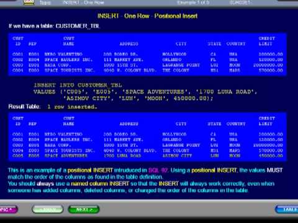The width and height of the screenshot is (298, 223).
Task: Click the 'Topic:' label in the header bar
Action: 45,2
